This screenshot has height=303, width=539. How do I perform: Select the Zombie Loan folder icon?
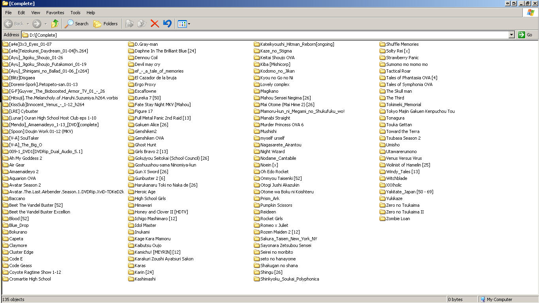pyautogui.click(x=383, y=219)
